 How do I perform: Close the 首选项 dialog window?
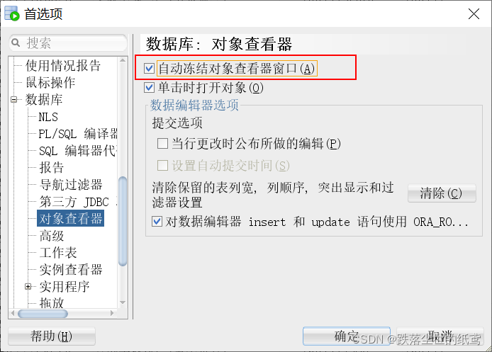474,13
